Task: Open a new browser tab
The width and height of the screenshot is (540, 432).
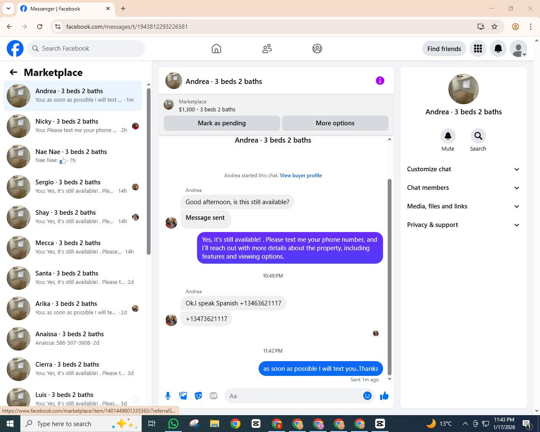Action: tap(123, 8)
